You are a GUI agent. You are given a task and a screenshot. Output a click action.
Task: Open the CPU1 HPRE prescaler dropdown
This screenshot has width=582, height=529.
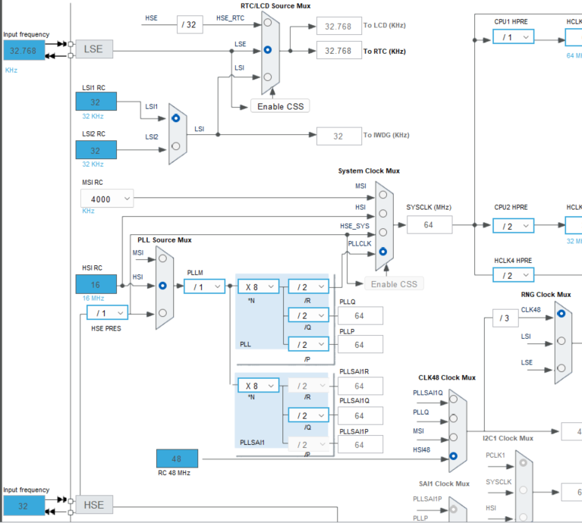click(514, 36)
